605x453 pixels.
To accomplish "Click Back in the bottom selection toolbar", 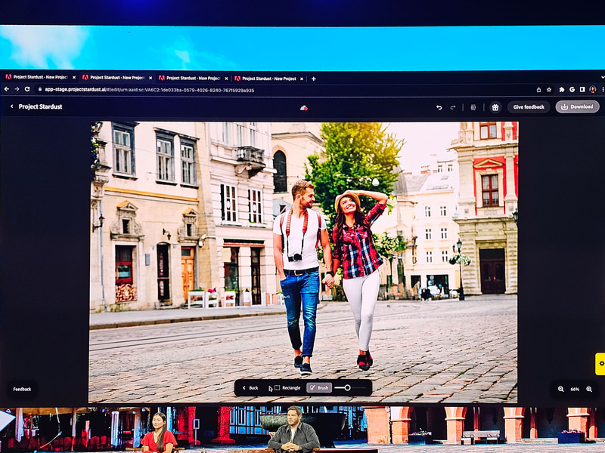I will [x=250, y=388].
